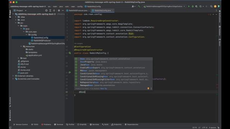Viewport: 230px width, 129px height.
Task: Toggle the Structure tool window
Action: point(10,102)
